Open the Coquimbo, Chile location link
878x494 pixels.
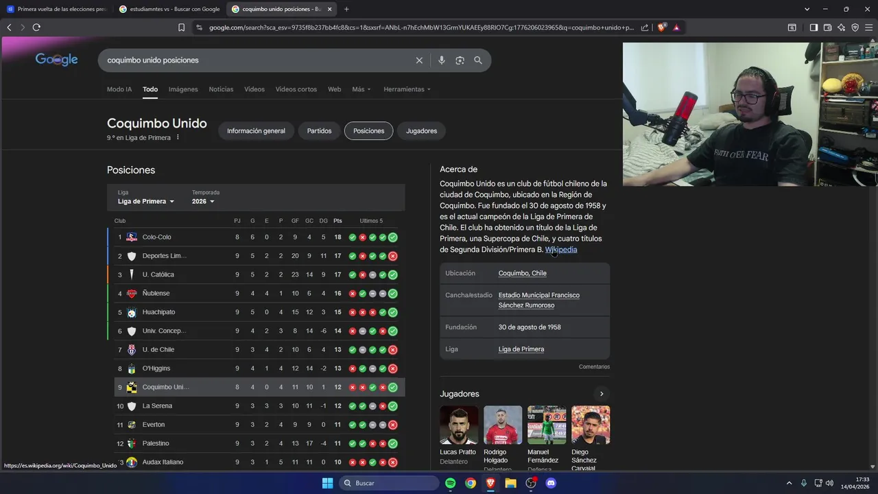point(523,273)
